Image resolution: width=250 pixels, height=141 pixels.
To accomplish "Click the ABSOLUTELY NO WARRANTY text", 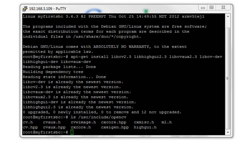I will tap(121, 47).
